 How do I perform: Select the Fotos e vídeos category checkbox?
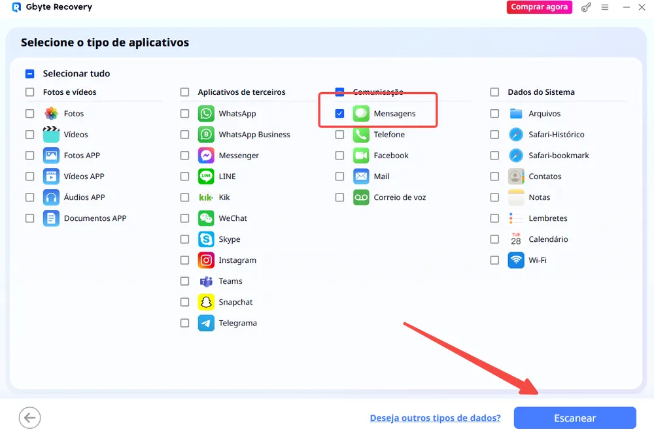coord(29,92)
